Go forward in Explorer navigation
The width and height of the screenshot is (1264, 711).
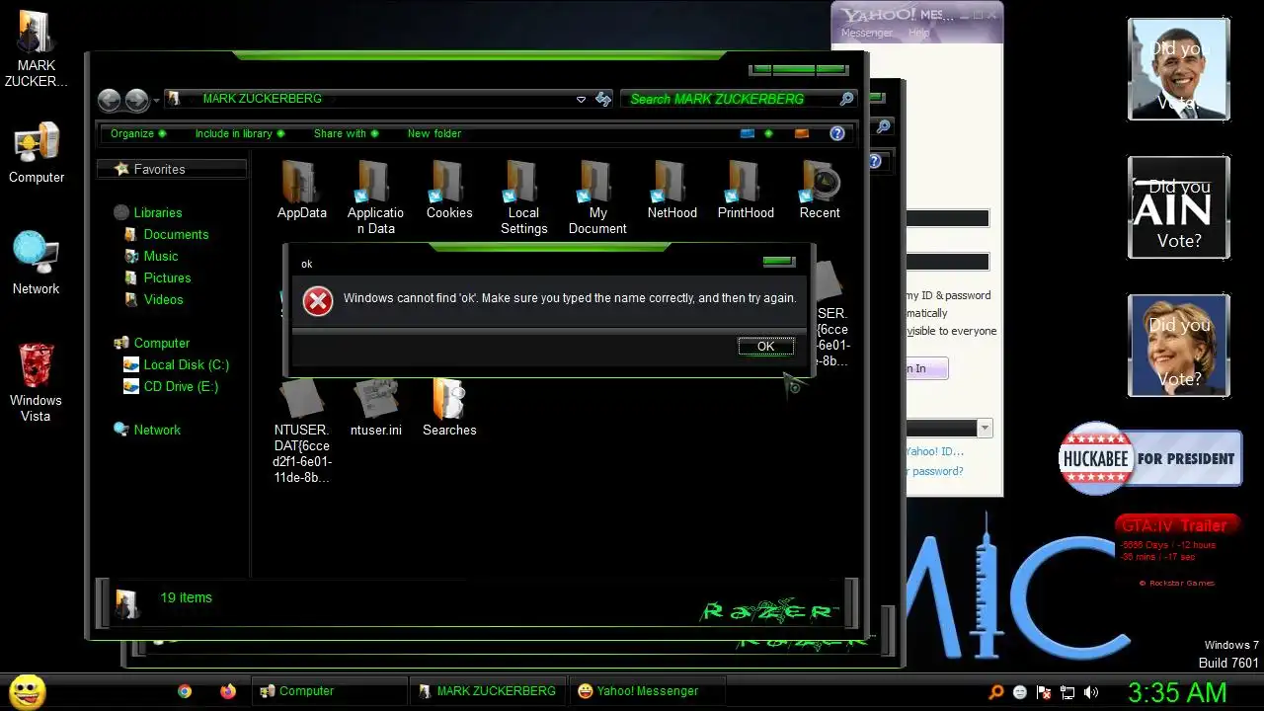[x=136, y=100]
